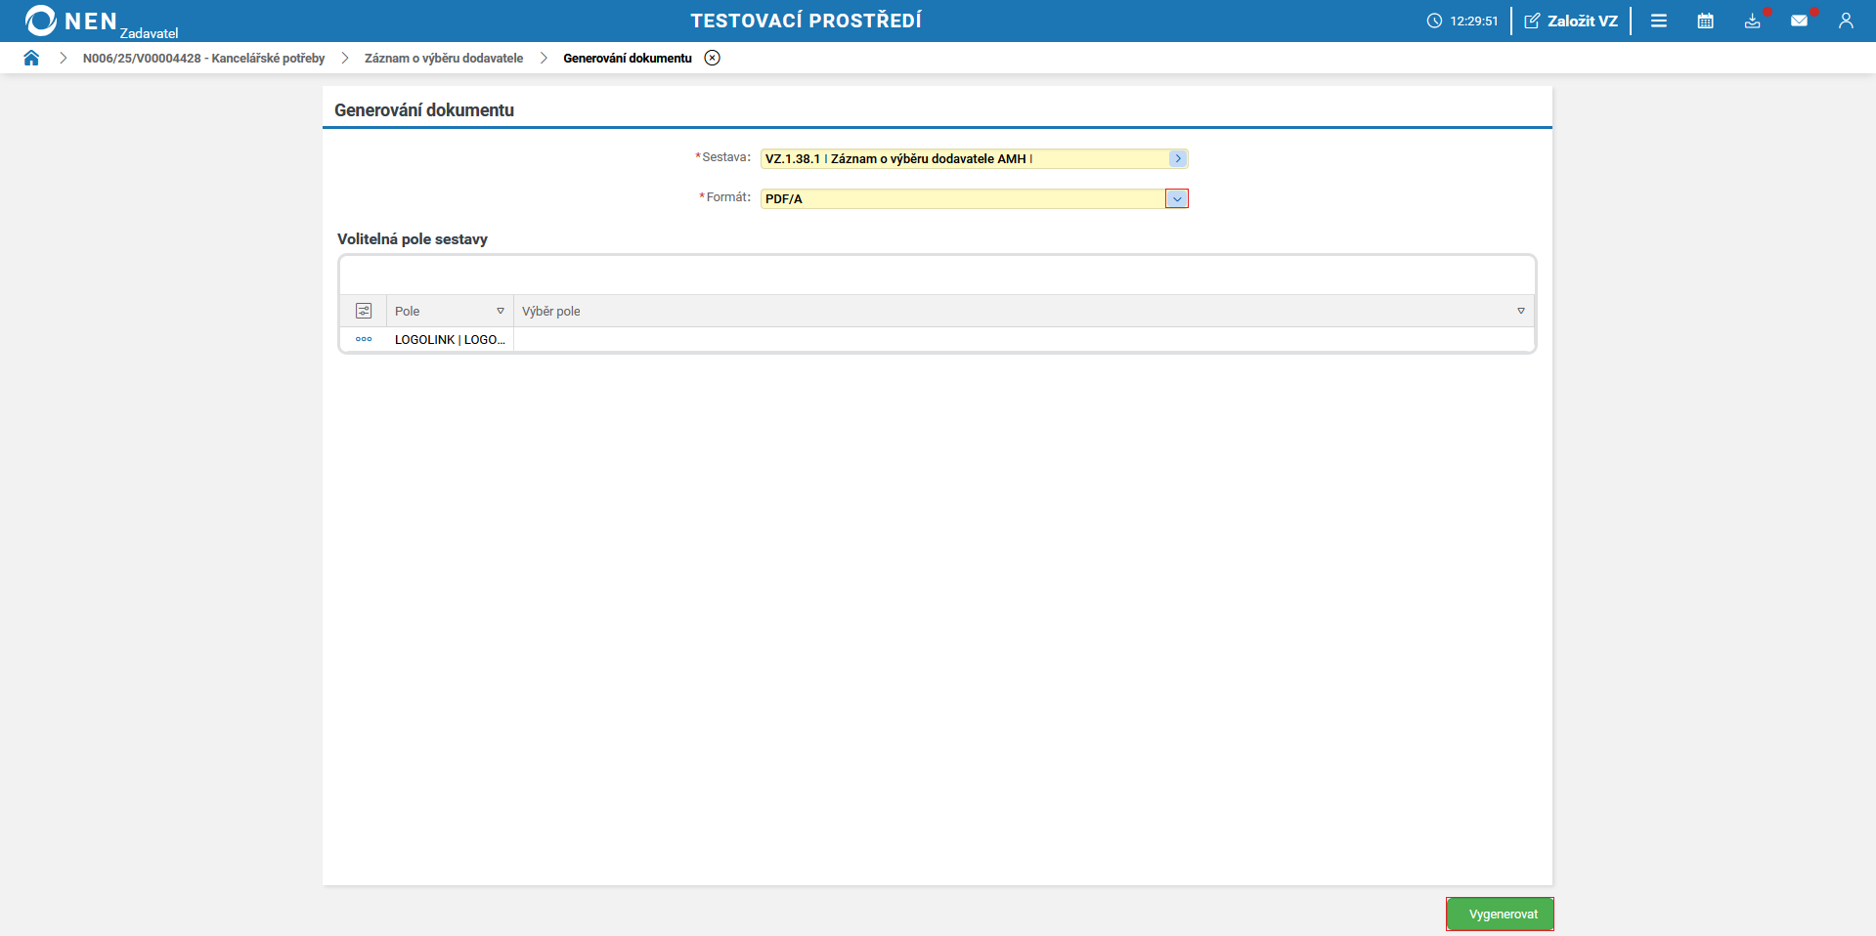Click Založit VZ button
Image resolution: width=1876 pixels, height=936 pixels.
pos(1571,21)
